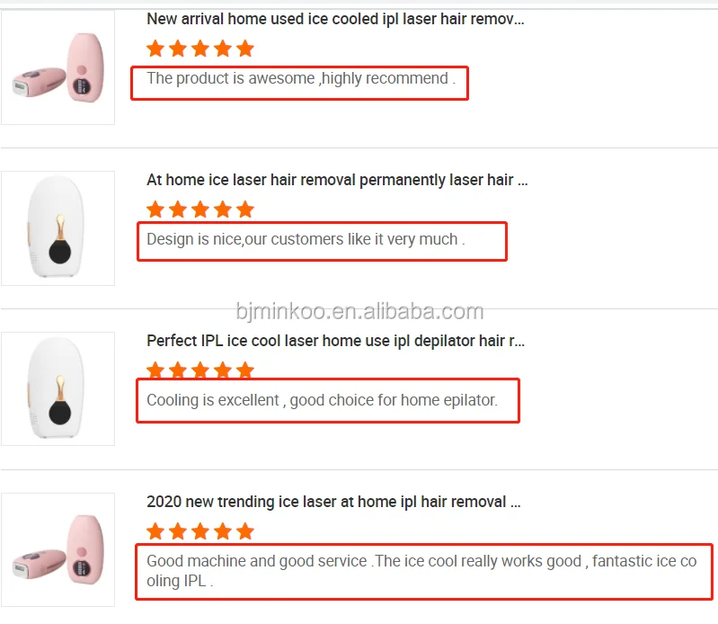Click fifth star under At home ice laser title
The image size is (718, 624).
point(244,209)
